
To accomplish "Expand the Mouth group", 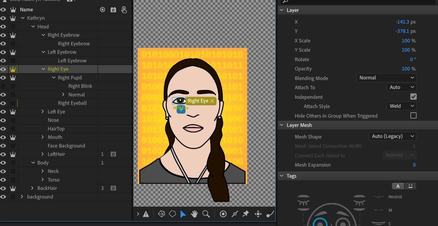I will [x=43, y=137].
